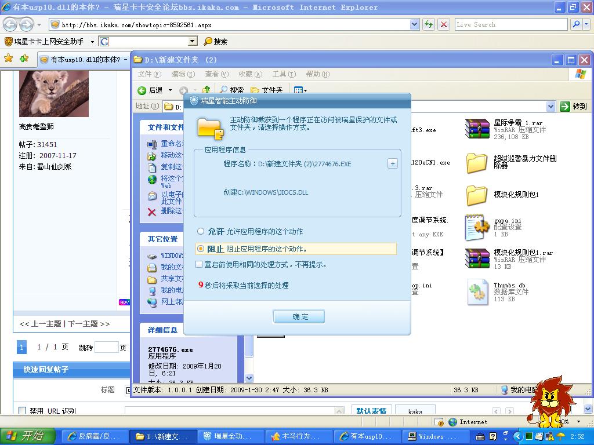Open the Explorer Views icon dropdown
Screen dimensions: 594x445
(x=301, y=90)
